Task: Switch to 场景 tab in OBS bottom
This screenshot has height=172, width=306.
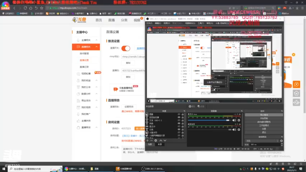Action: click(x=150, y=144)
